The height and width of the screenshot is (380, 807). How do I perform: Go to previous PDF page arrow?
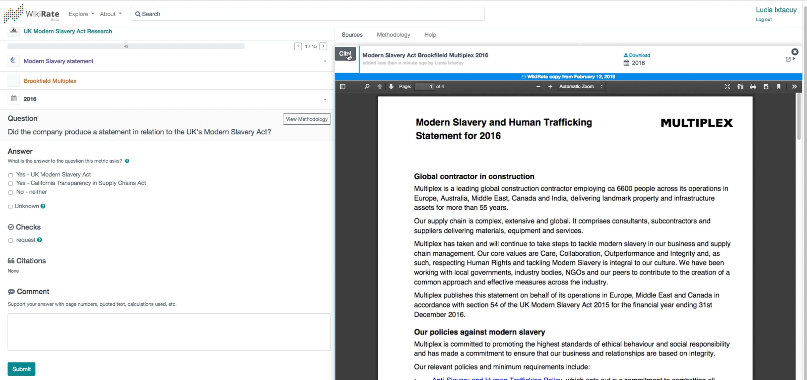pos(379,86)
